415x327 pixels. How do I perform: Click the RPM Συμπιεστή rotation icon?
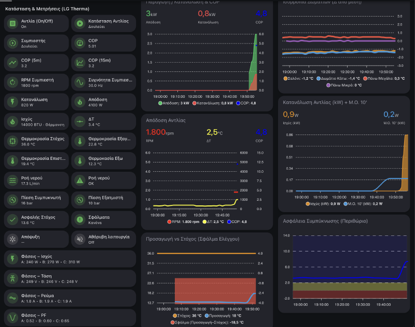(x=11, y=82)
